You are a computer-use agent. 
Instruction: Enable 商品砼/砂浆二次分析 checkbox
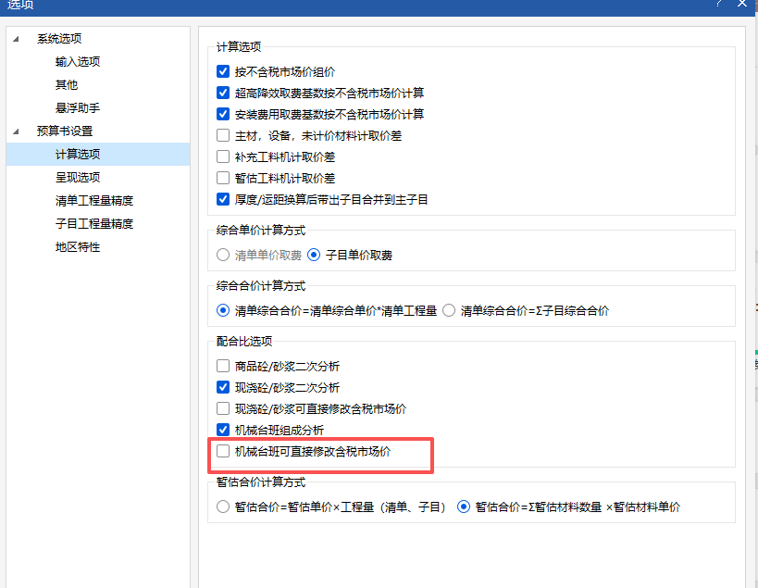222,366
